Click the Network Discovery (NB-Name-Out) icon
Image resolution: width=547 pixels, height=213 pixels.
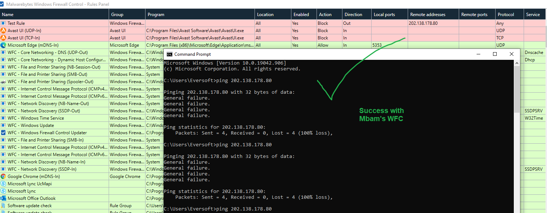pyautogui.click(x=3, y=104)
